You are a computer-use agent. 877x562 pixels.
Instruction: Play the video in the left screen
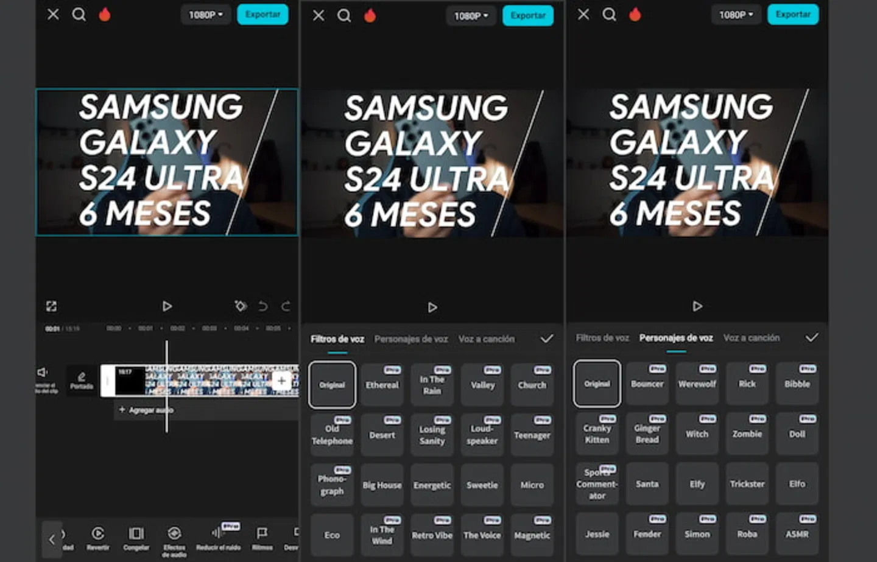coord(167,306)
